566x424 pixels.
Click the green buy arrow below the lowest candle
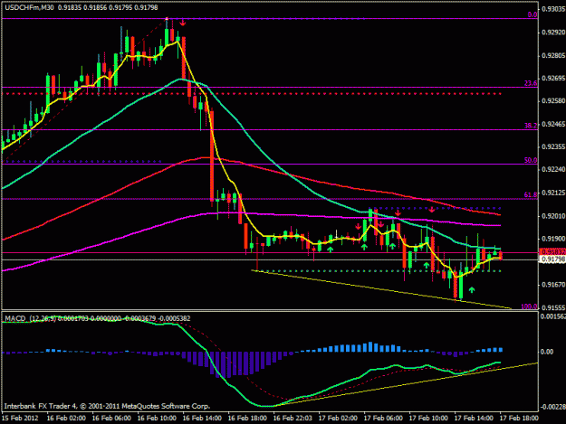pos(472,290)
